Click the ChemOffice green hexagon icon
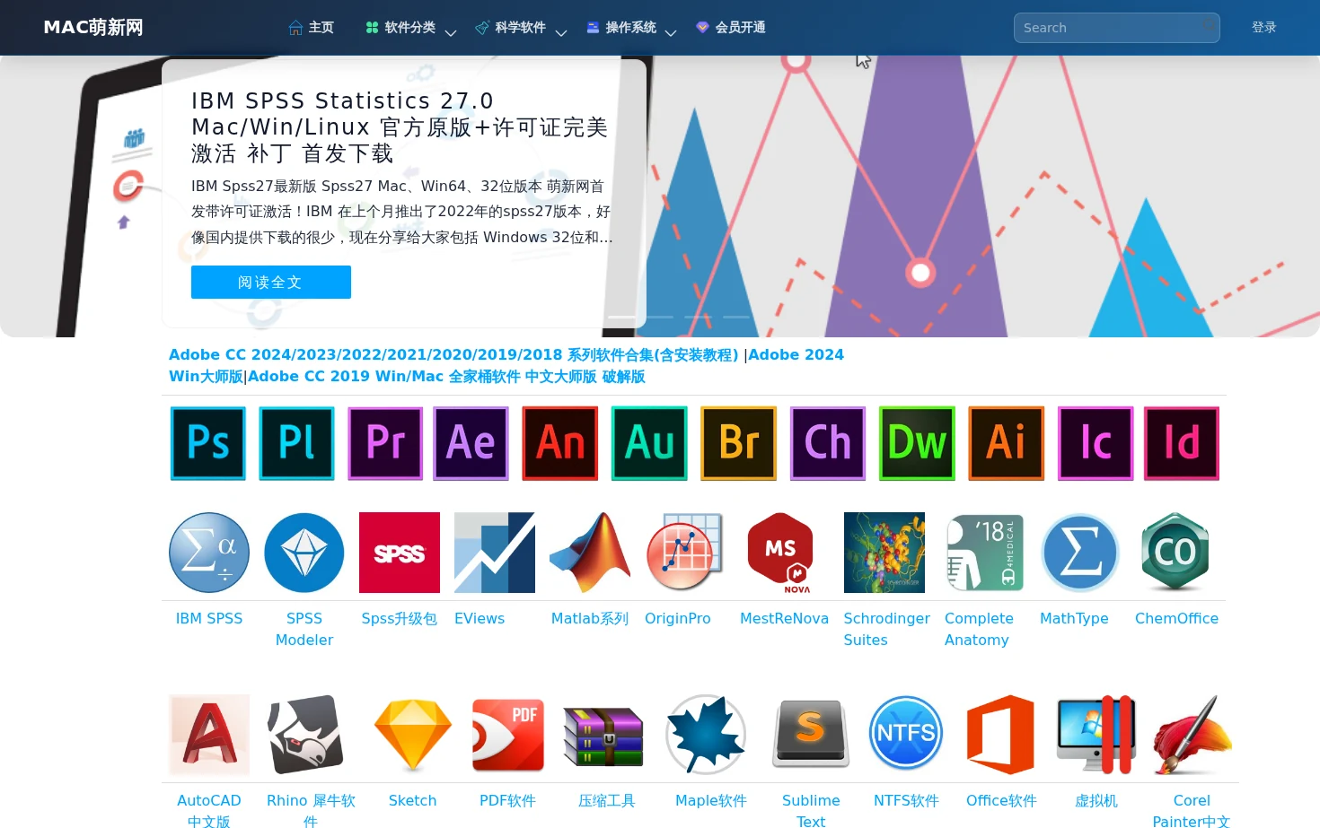Screen dimensions: 1320x828 [1175, 553]
